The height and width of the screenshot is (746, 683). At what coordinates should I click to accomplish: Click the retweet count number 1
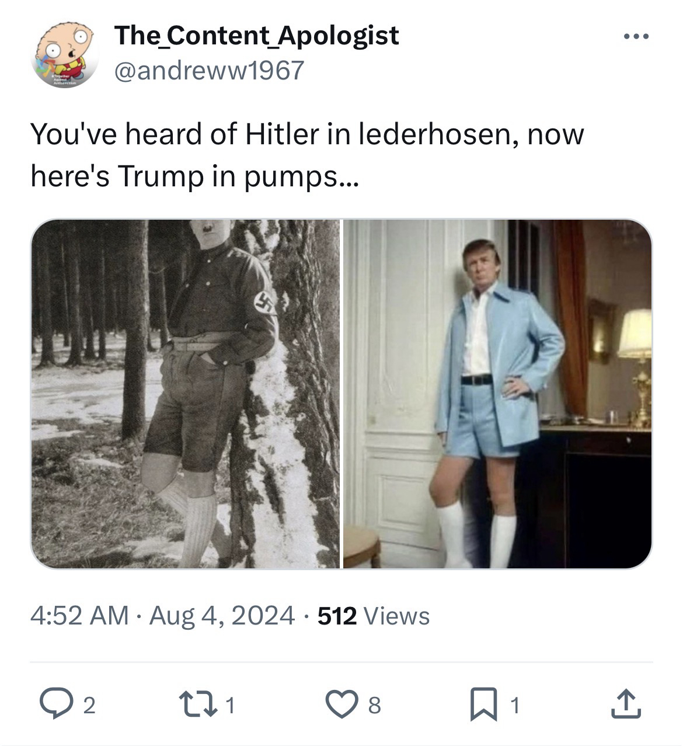[230, 706]
